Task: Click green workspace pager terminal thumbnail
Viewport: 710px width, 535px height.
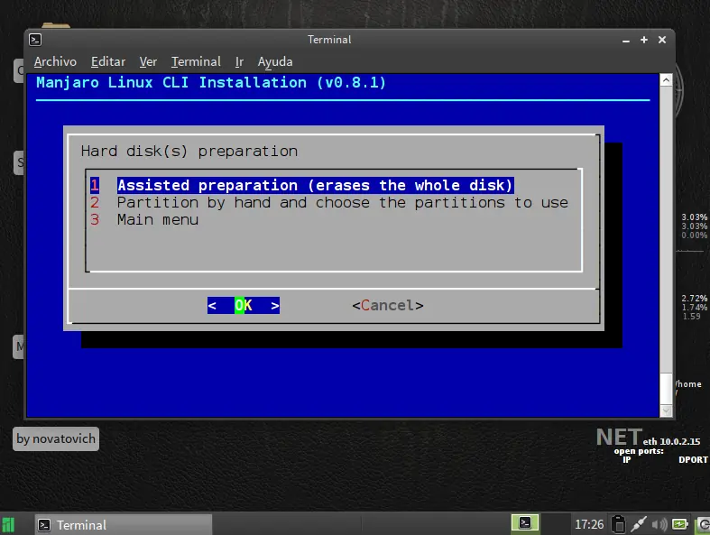Action: (525, 522)
